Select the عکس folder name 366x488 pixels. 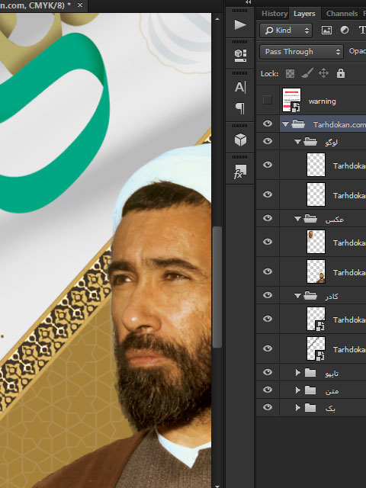tap(334, 220)
